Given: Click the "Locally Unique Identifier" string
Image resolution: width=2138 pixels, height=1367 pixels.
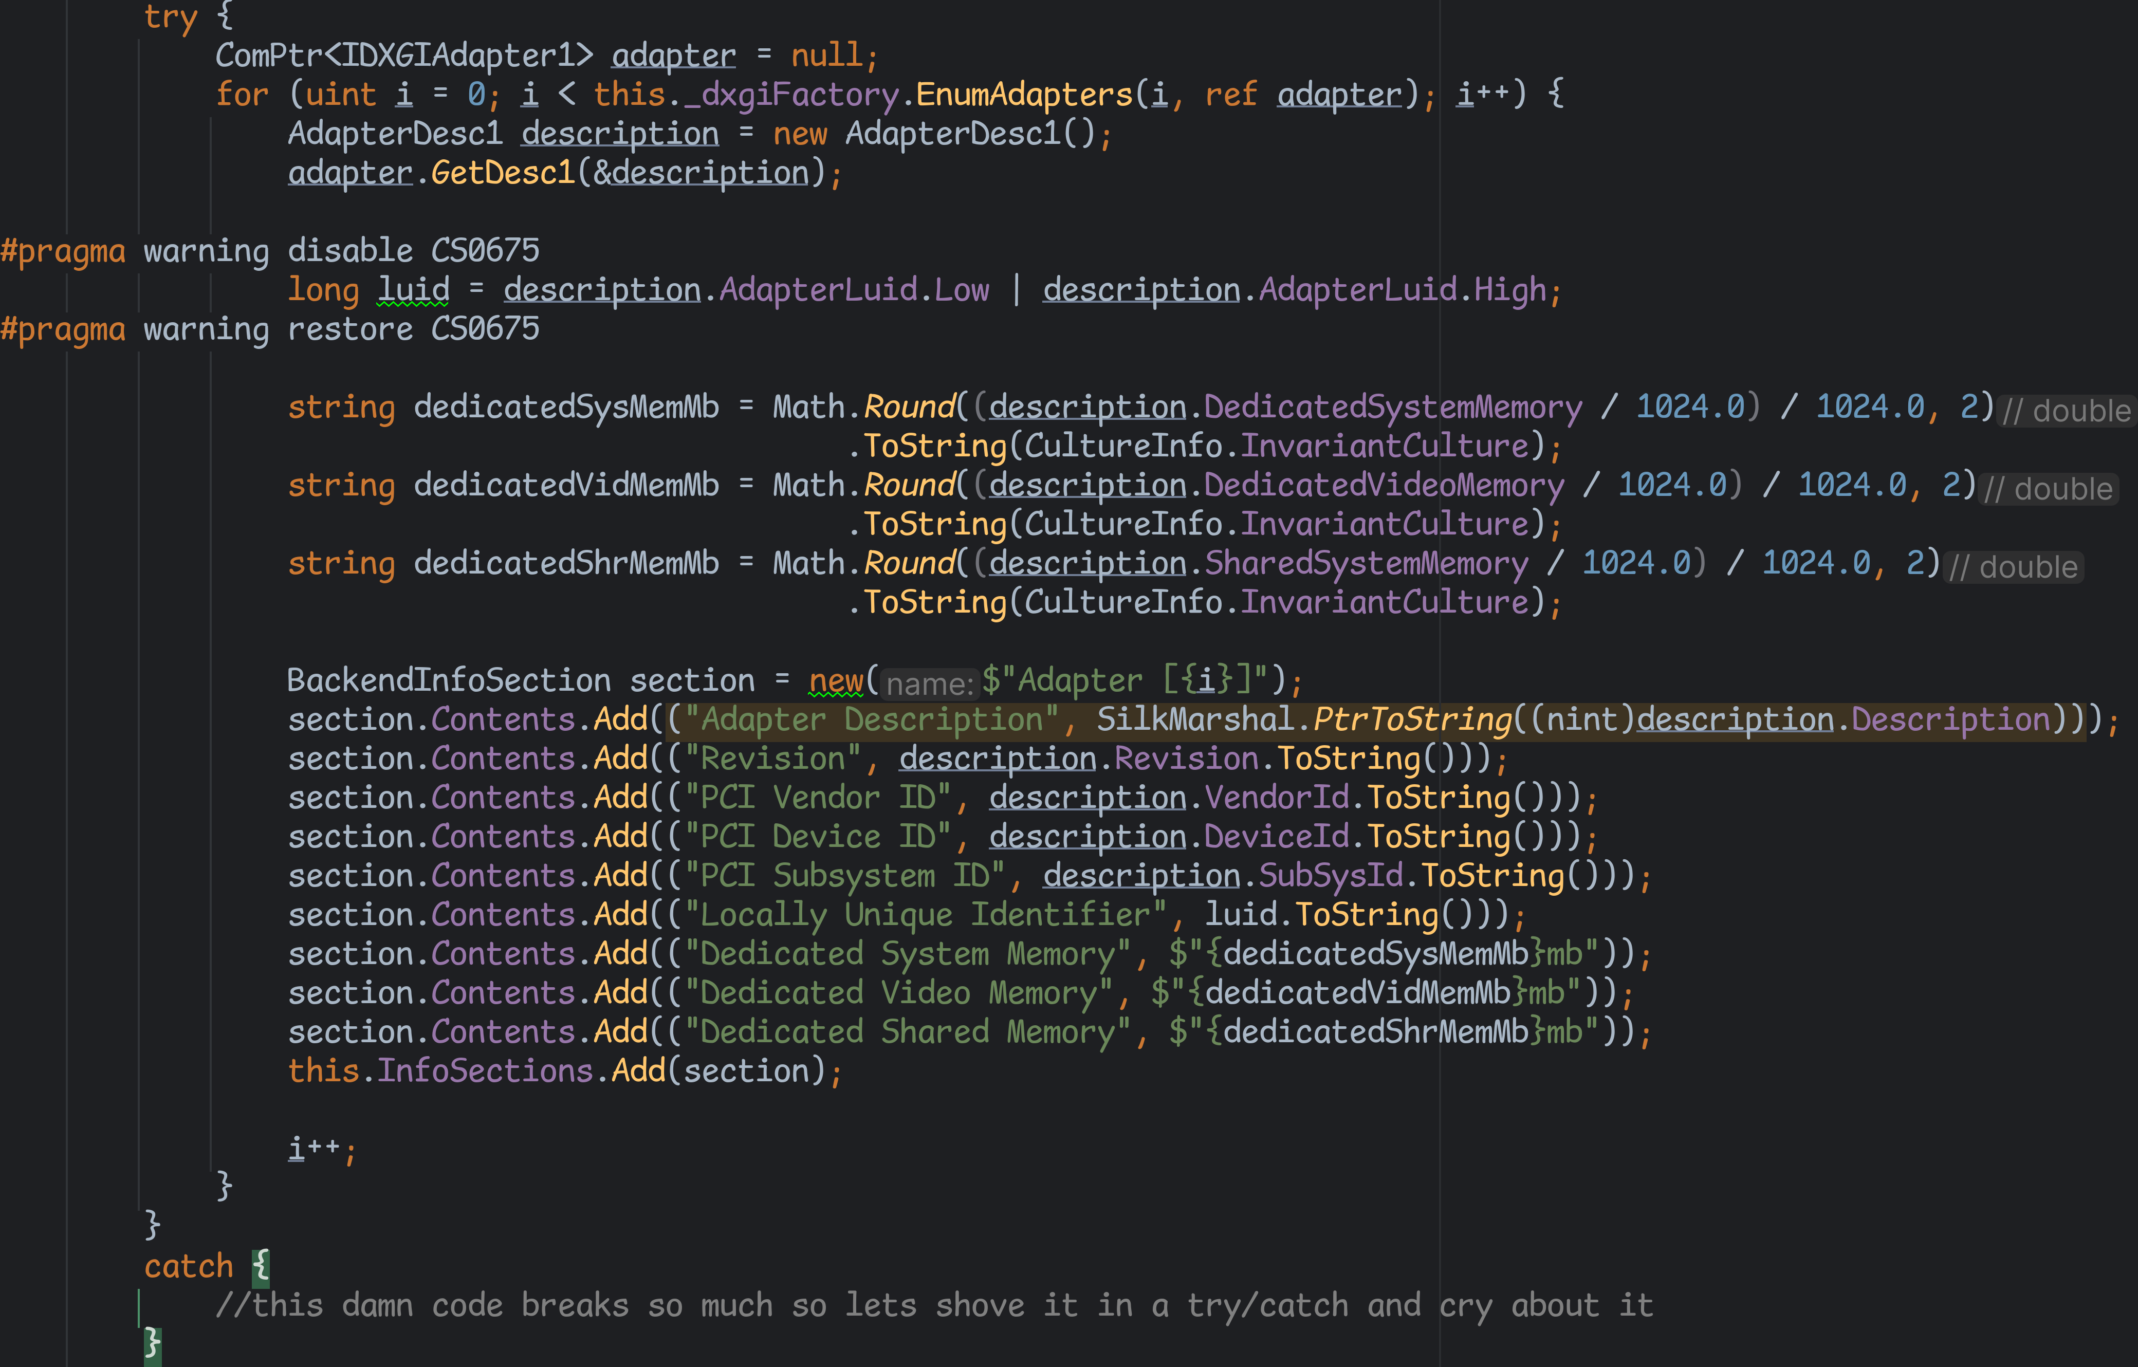Looking at the screenshot, I should 926,914.
